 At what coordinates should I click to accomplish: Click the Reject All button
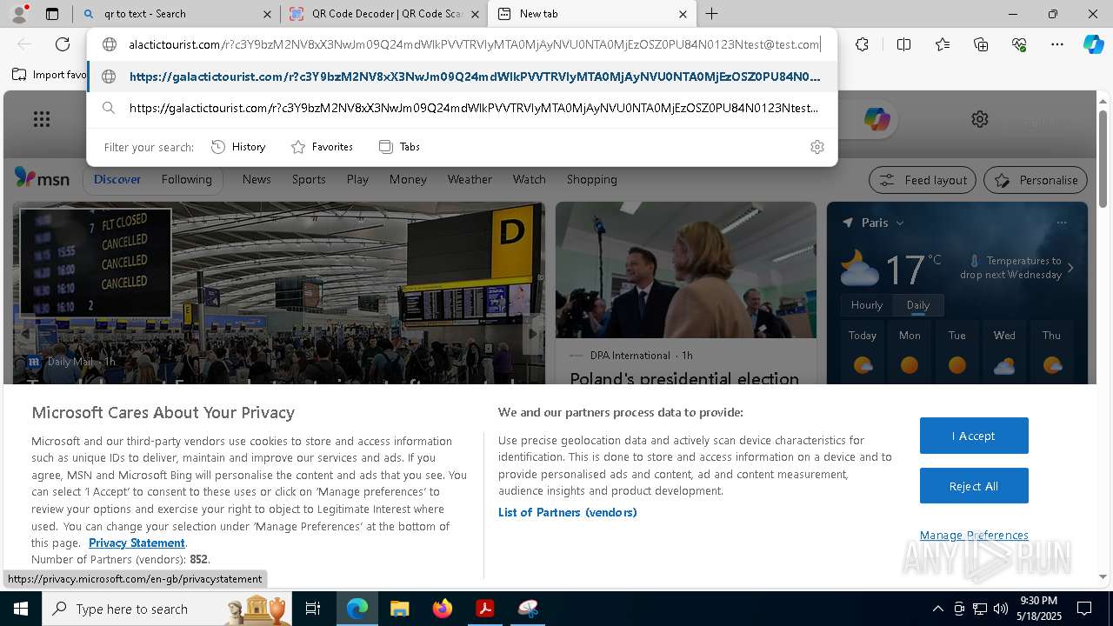(x=974, y=486)
